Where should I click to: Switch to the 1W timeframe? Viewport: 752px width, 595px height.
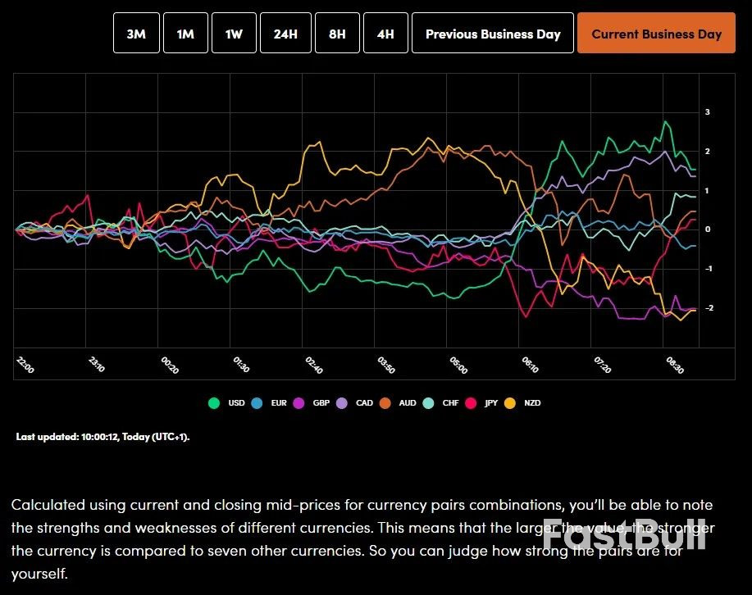click(234, 33)
